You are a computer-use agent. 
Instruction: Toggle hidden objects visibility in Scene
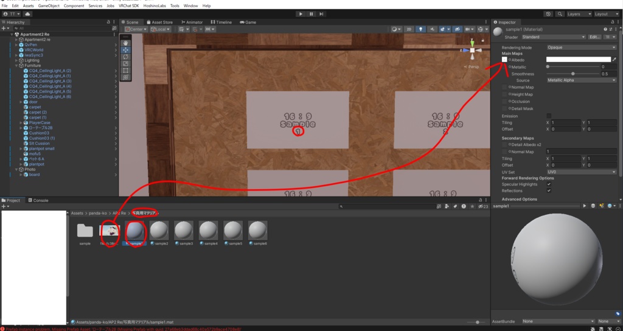click(458, 29)
